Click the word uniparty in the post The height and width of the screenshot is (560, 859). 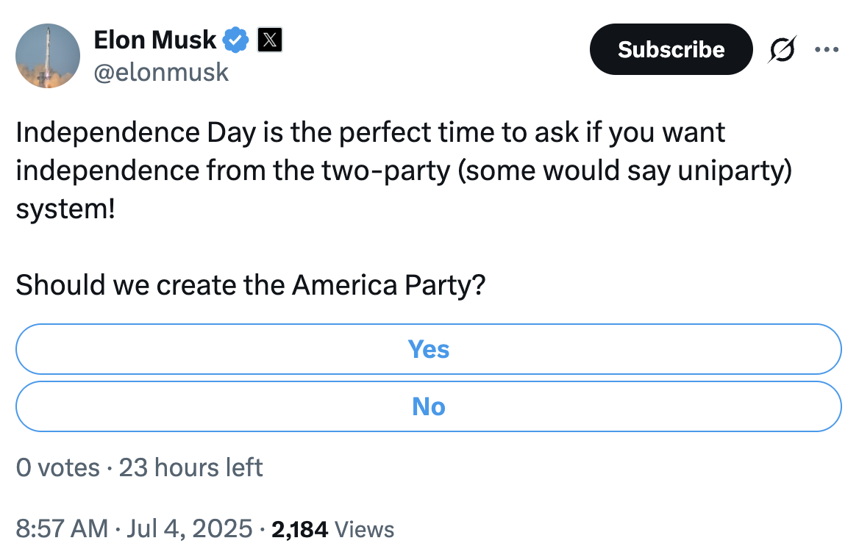[730, 171]
